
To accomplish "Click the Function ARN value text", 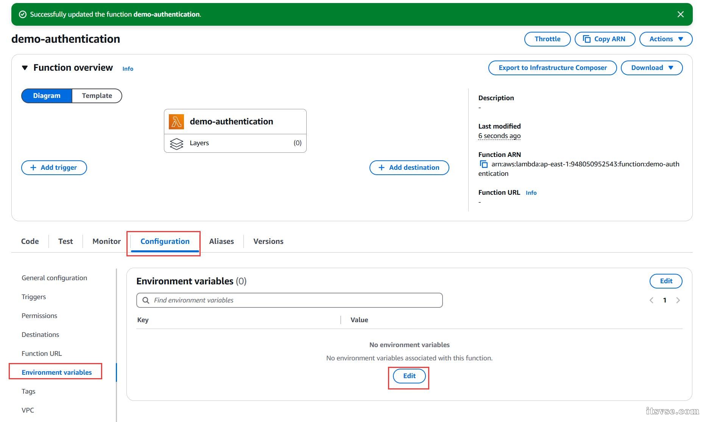I will (x=579, y=169).
